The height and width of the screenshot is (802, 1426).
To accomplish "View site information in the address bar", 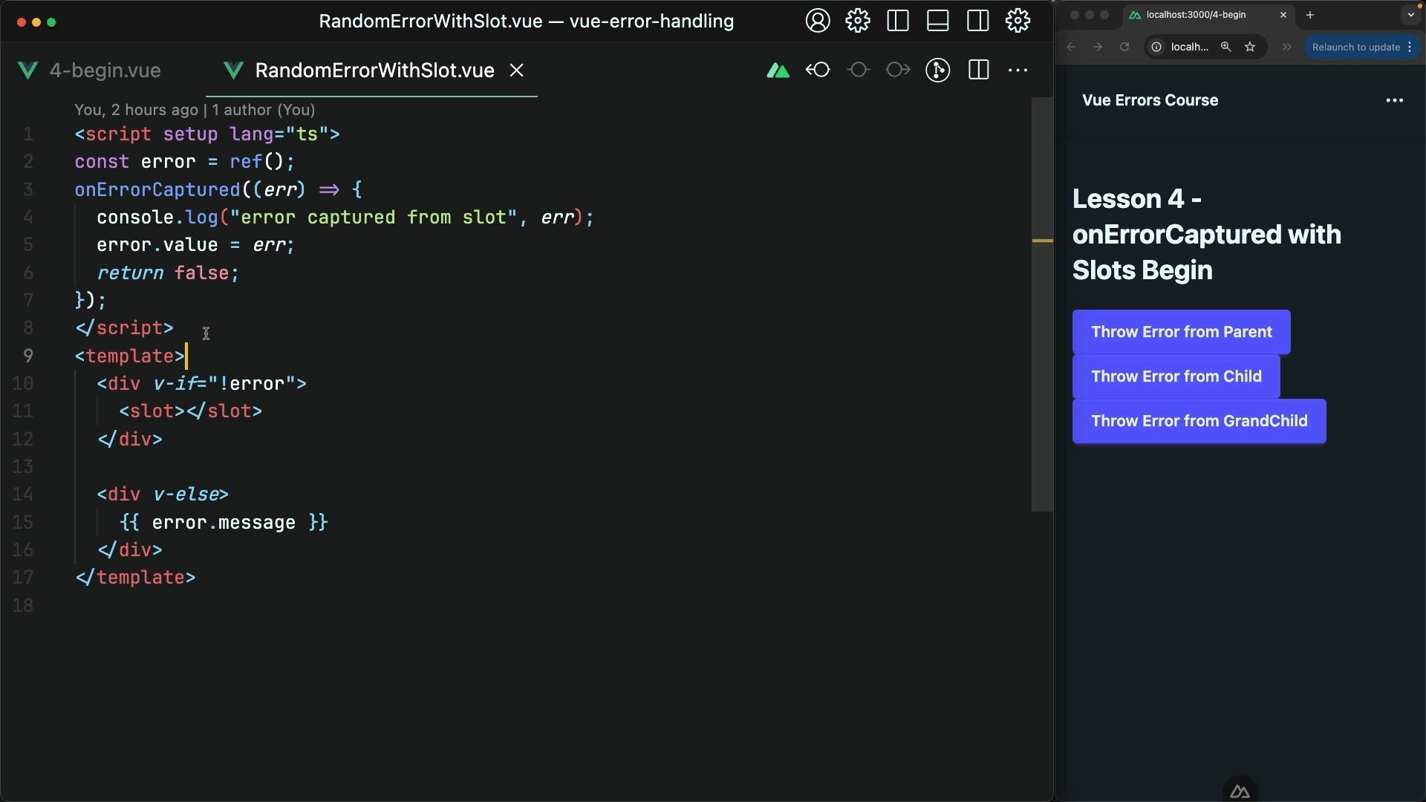I will click(1156, 47).
